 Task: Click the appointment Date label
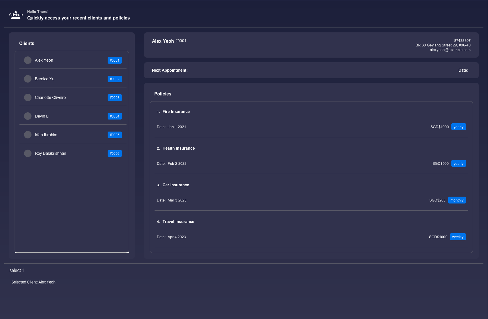point(463,70)
